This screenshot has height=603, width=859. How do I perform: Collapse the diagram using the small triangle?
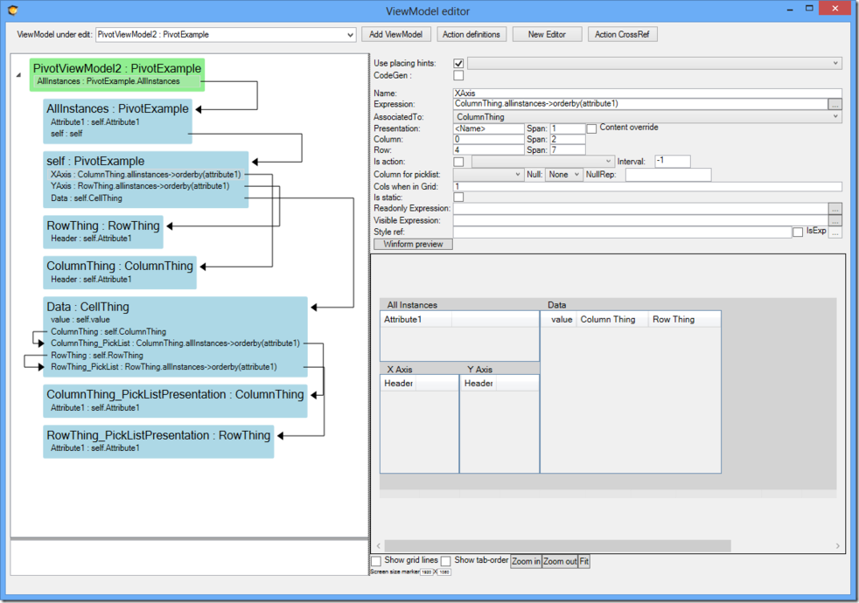(17, 74)
